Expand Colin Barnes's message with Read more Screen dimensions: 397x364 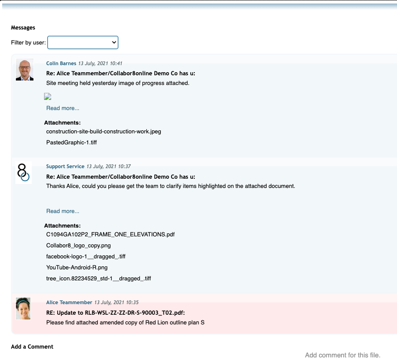point(63,108)
